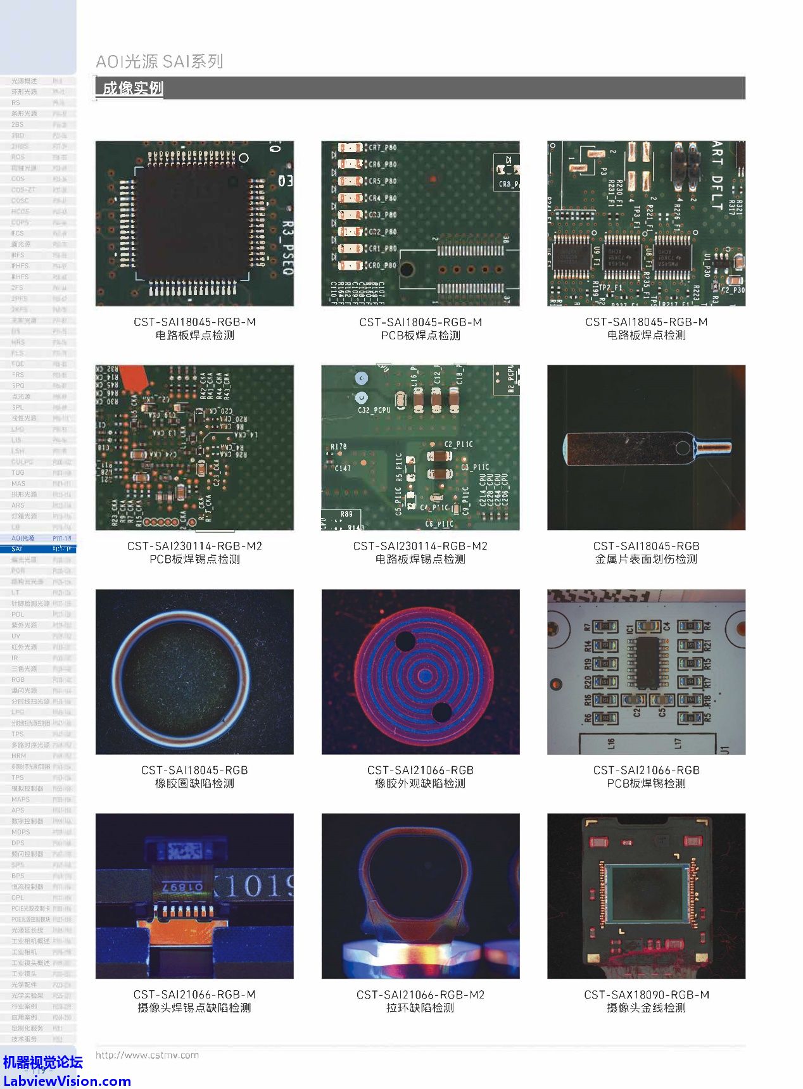The width and height of the screenshot is (803, 1089).
Task: Go to 环形光源 in the sidebar index
Action: pos(24,92)
